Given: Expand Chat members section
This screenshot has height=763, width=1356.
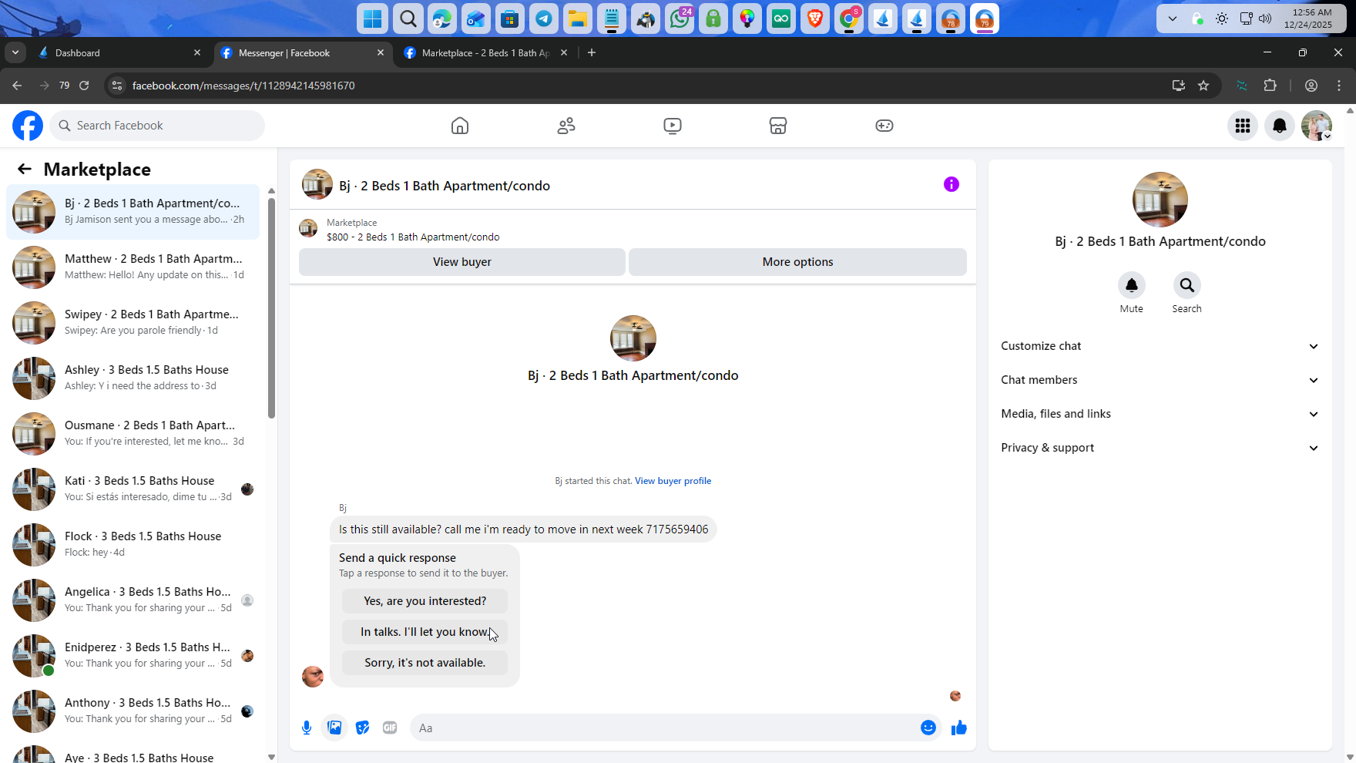Looking at the screenshot, I should [1160, 380].
